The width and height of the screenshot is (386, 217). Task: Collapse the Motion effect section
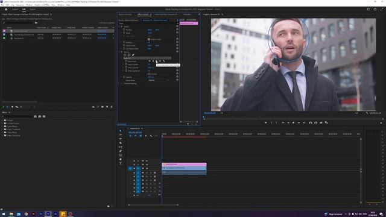coord(119,27)
